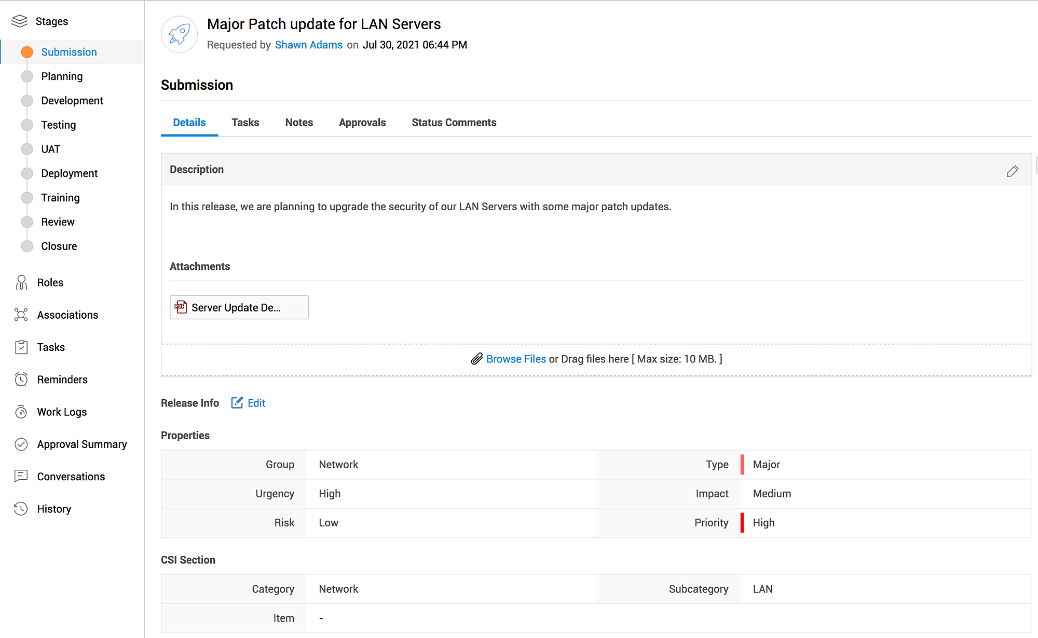Screen dimensions: 1038x638
Task: Click the Release Info edit icon
Action: pyautogui.click(x=237, y=403)
